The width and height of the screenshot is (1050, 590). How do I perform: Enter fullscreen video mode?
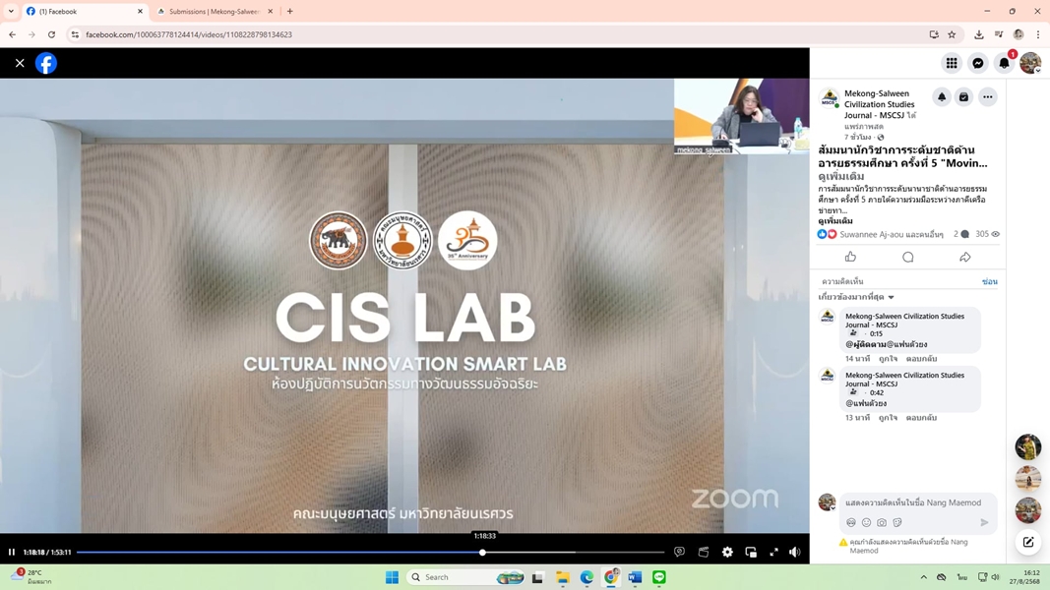773,553
